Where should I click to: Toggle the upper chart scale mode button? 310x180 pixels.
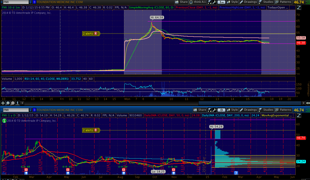299,8
